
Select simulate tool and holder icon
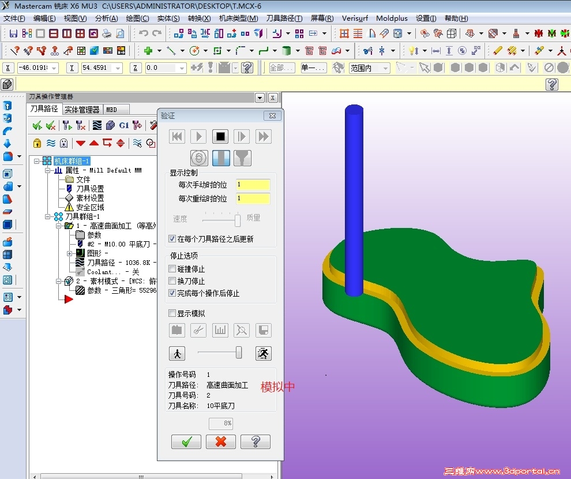coord(242,158)
